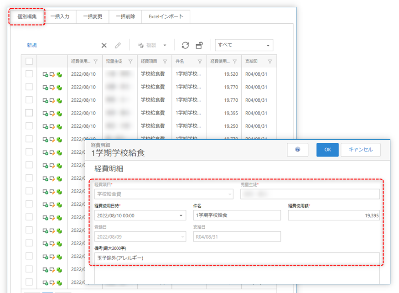Click the 2022/08/10 date in the 19,395 row
This screenshot has height=293, width=399.
pyautogui.click(x=83, y=113)
